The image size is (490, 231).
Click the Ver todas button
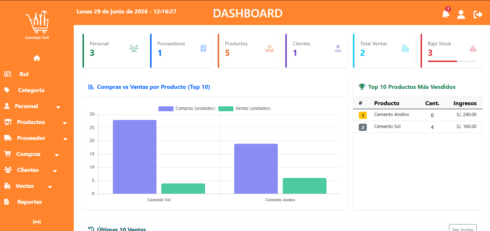(463, 228)
